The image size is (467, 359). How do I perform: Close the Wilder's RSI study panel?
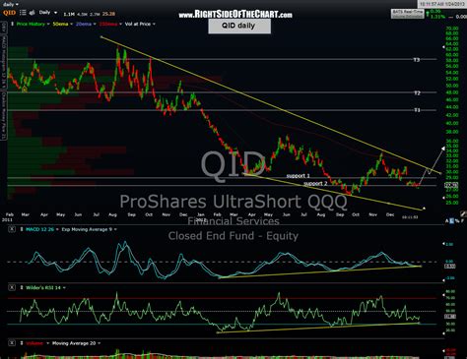coord(12,287)
